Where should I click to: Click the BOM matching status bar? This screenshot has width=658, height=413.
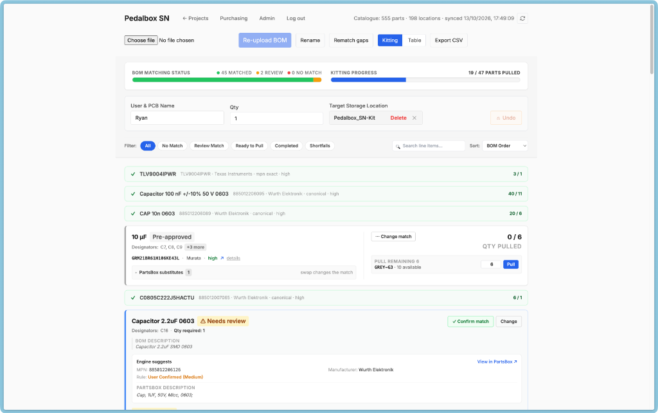(x=227, y=80)
